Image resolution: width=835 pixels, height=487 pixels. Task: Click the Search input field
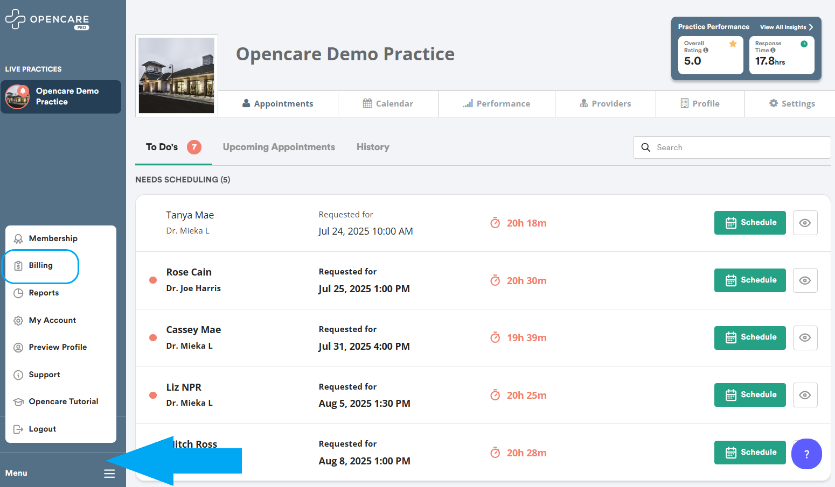pyautogui.click(x=732, y=147)
